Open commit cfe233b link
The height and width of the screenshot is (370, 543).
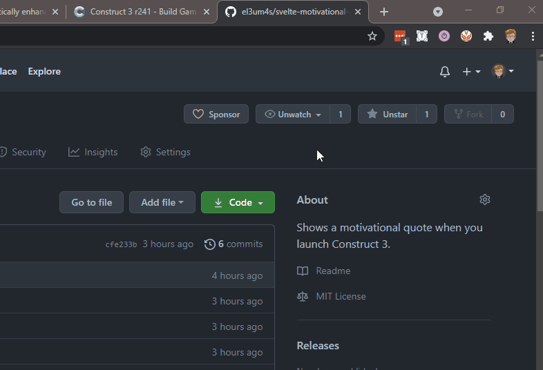(x=121, y=244)
